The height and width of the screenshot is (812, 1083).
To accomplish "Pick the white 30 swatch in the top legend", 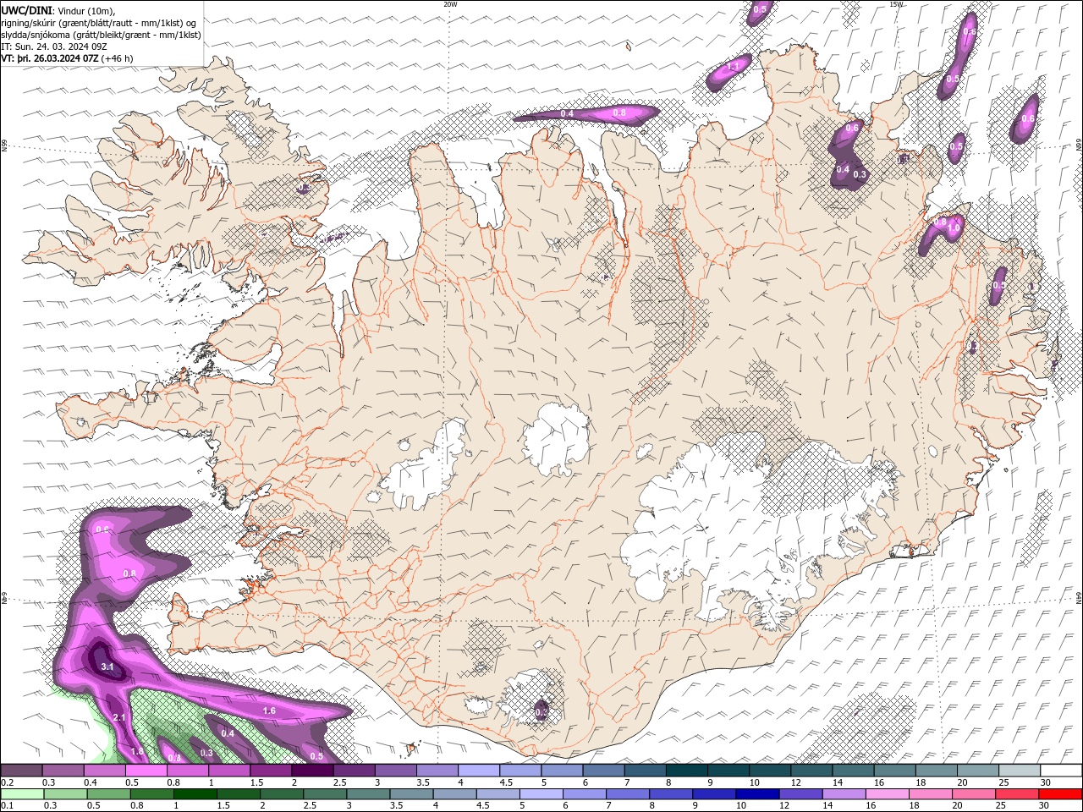I will (1061, 771).
